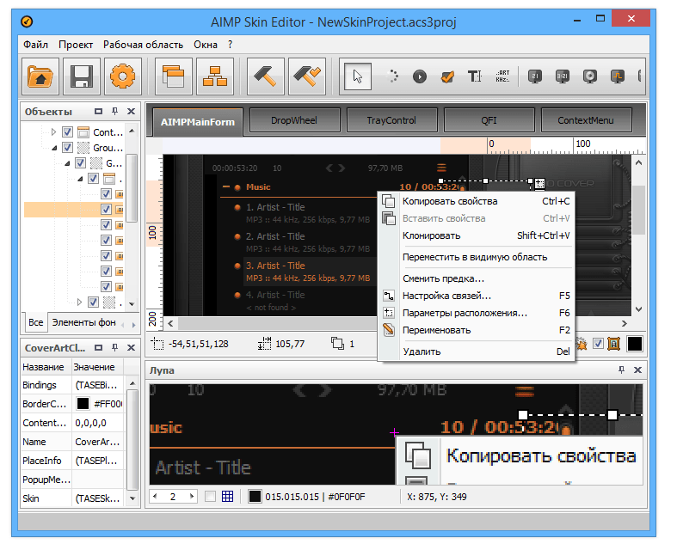Click the right tab scroll arrow under Объекты
Viewport: 677px width, 550px height.
click(x=134, y=325)
